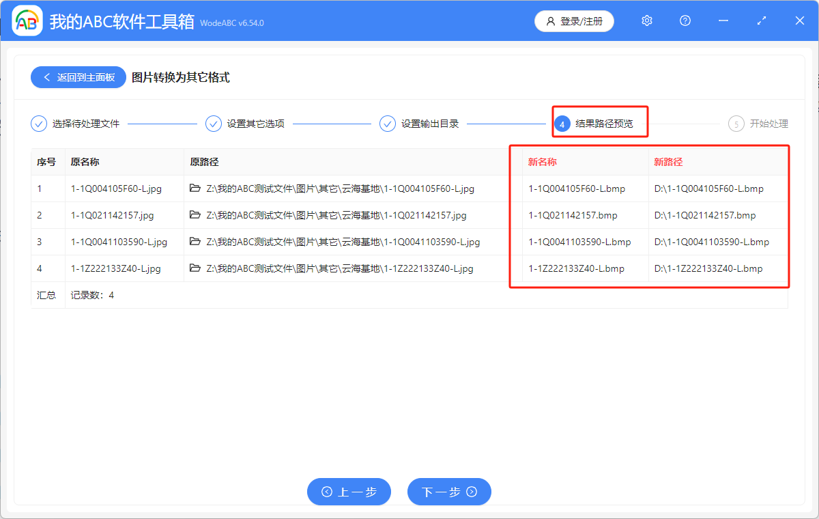Click the checkmark icon for 选择待处理文件 step

click(38, 124)
